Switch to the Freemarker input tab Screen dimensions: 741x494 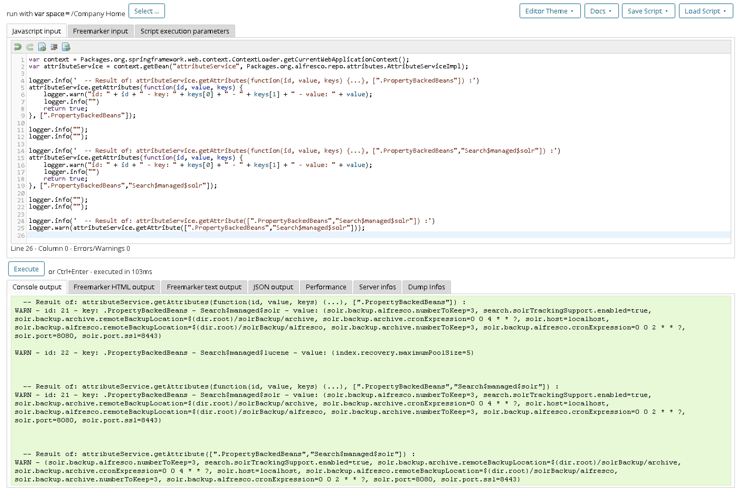click(x=101, y=31)
